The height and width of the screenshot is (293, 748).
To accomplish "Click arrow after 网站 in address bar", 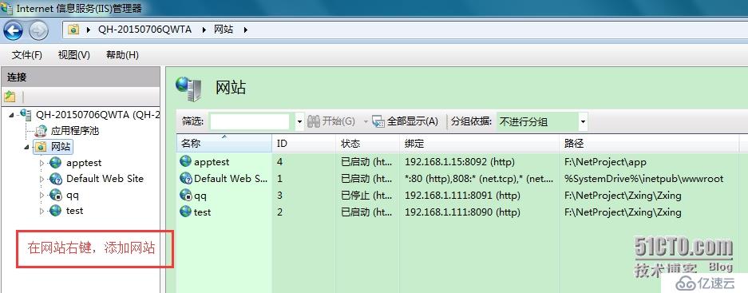I will (246, 30).
